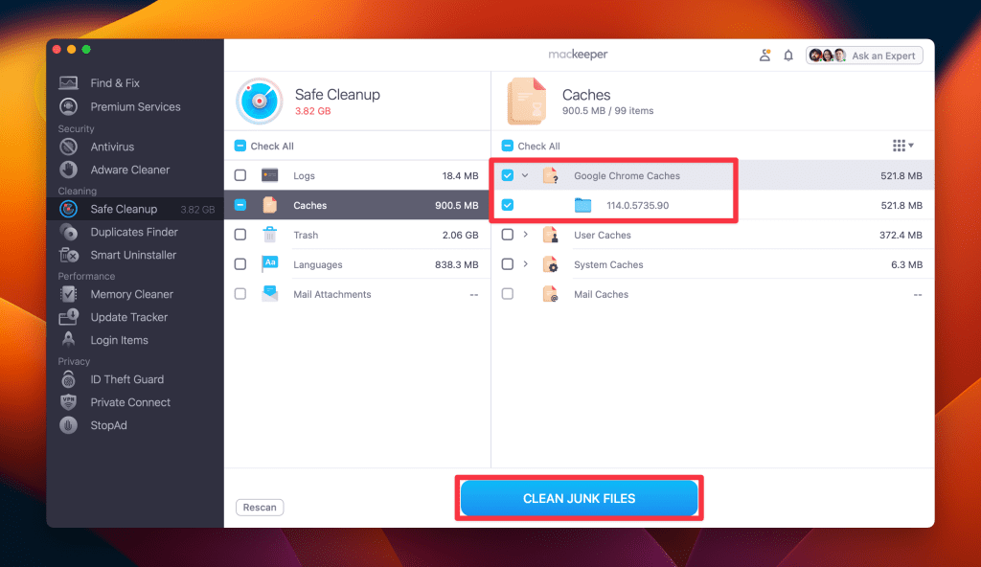Click the Premium Services sidebar icon
The width and height of the screenshot is (981, 567).
click(x=68, y=106)
